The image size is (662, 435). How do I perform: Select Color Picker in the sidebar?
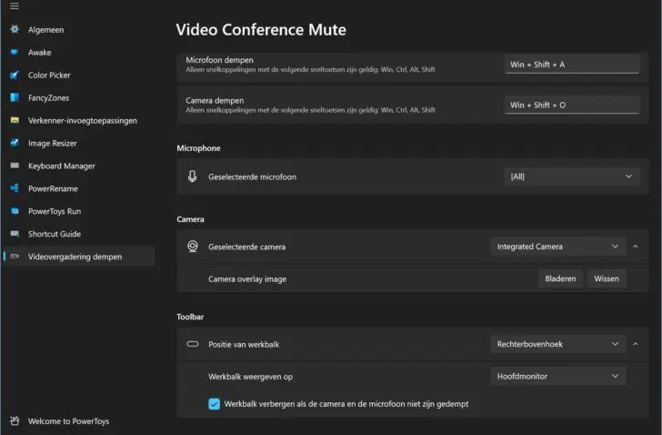(78, 76)
